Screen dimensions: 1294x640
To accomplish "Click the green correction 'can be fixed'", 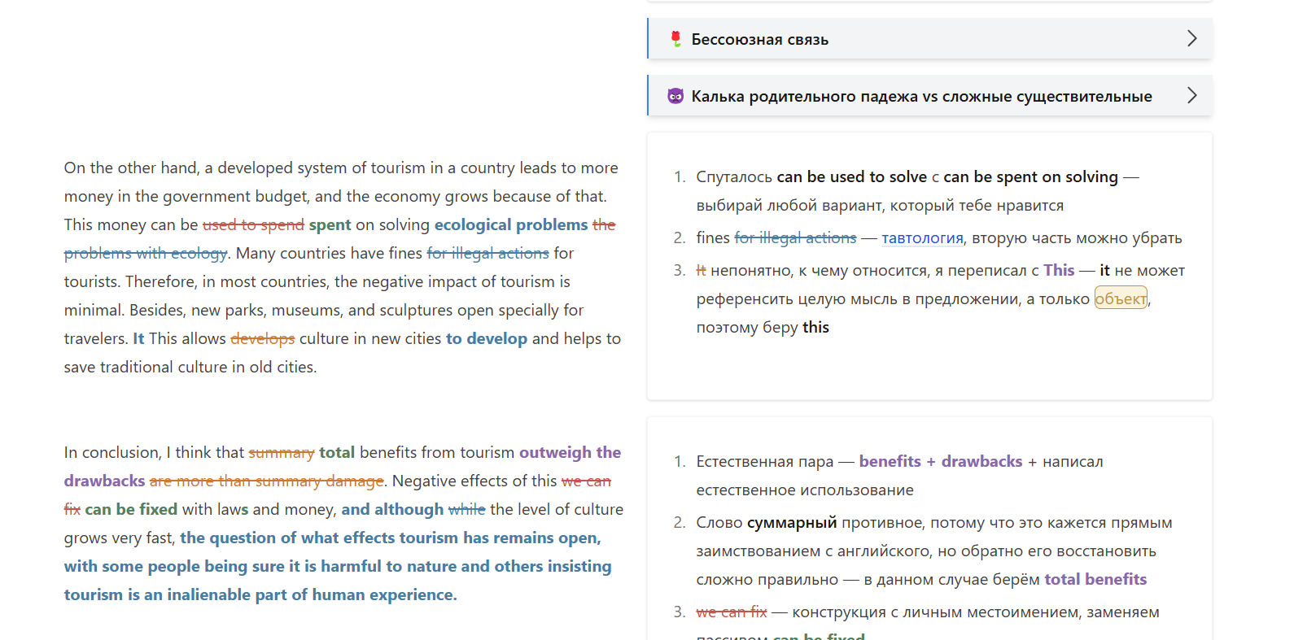I will (x=131, y=510).
